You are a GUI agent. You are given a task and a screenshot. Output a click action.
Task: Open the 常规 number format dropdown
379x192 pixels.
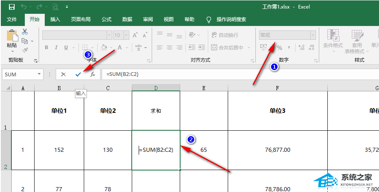tap(312, 35)
